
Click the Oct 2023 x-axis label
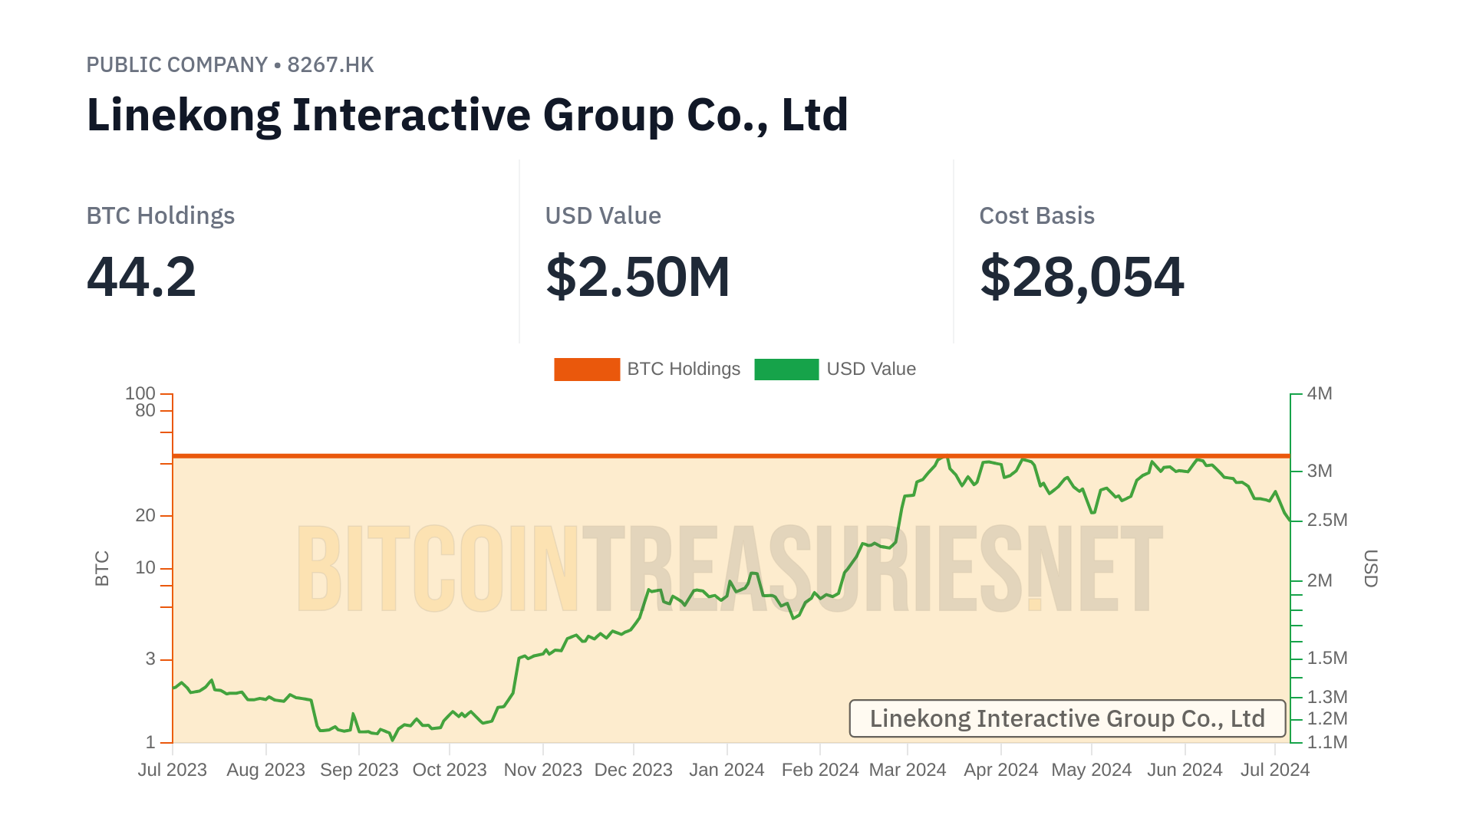point(450,770)
